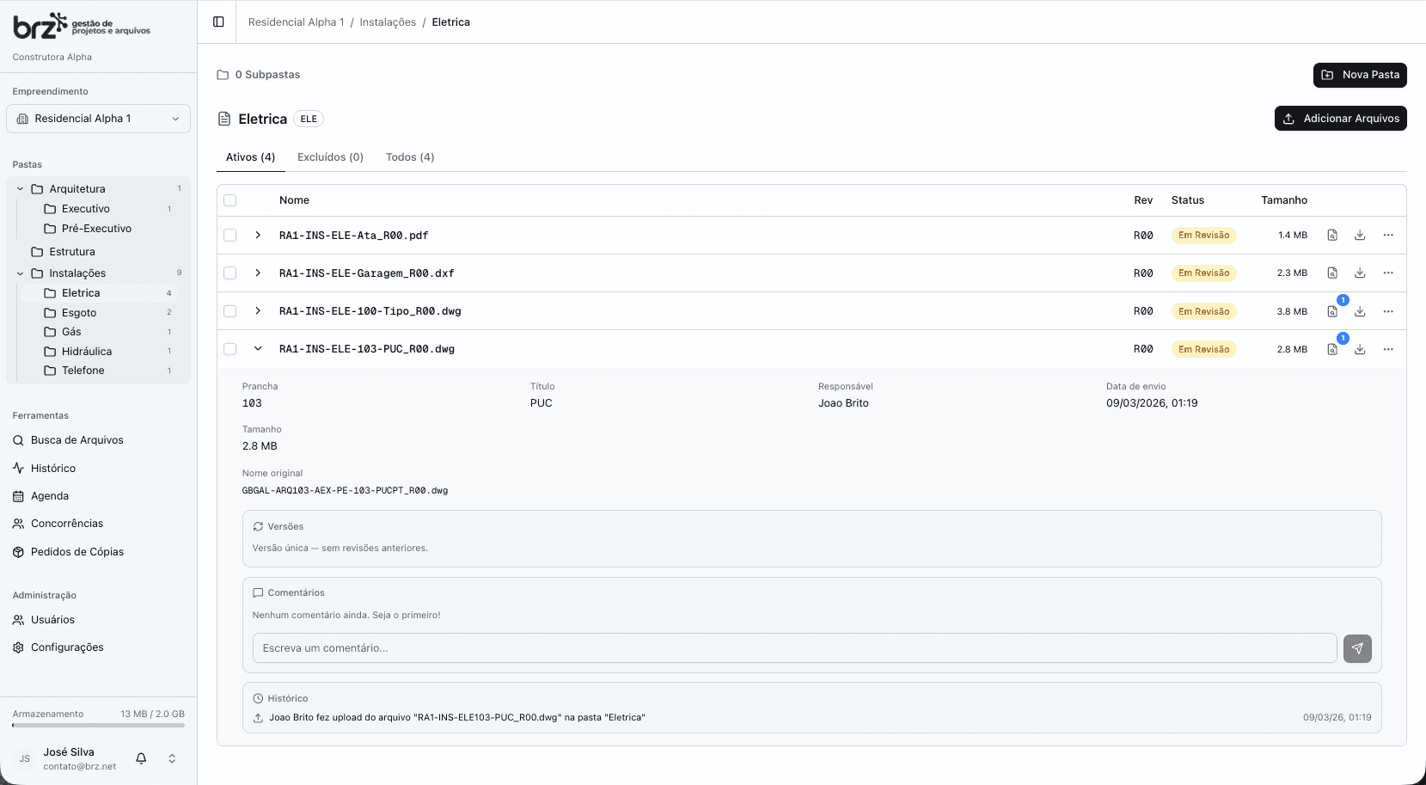
Task: Toggle the sidebar panel icon
Action: [x=218, y=22]
